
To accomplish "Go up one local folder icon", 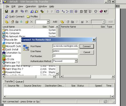I will pos(17,22).
